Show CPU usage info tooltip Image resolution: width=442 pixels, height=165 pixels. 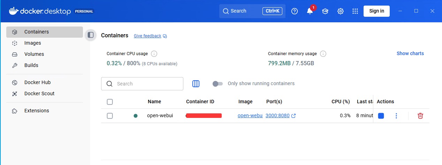click(x=154, y=54)
